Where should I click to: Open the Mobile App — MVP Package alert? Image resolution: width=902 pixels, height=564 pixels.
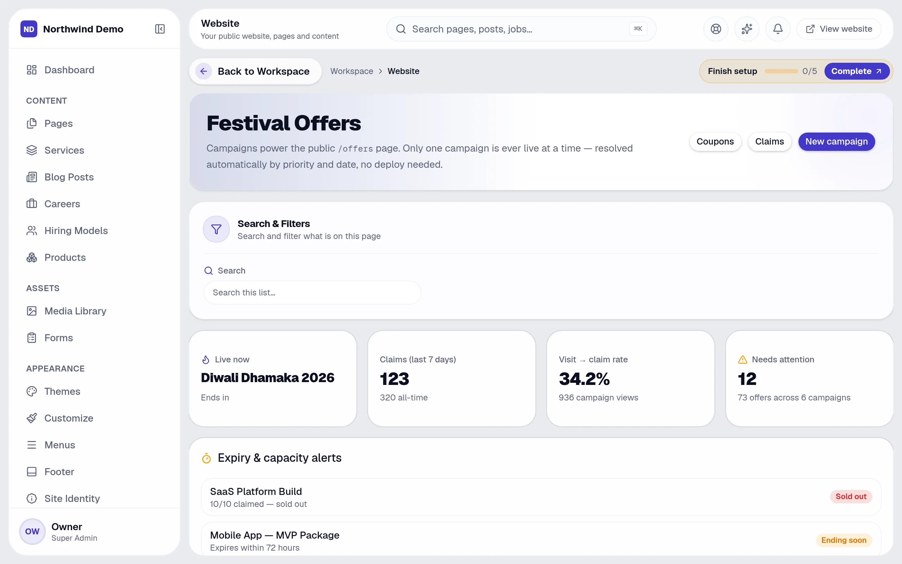[541, 539]
